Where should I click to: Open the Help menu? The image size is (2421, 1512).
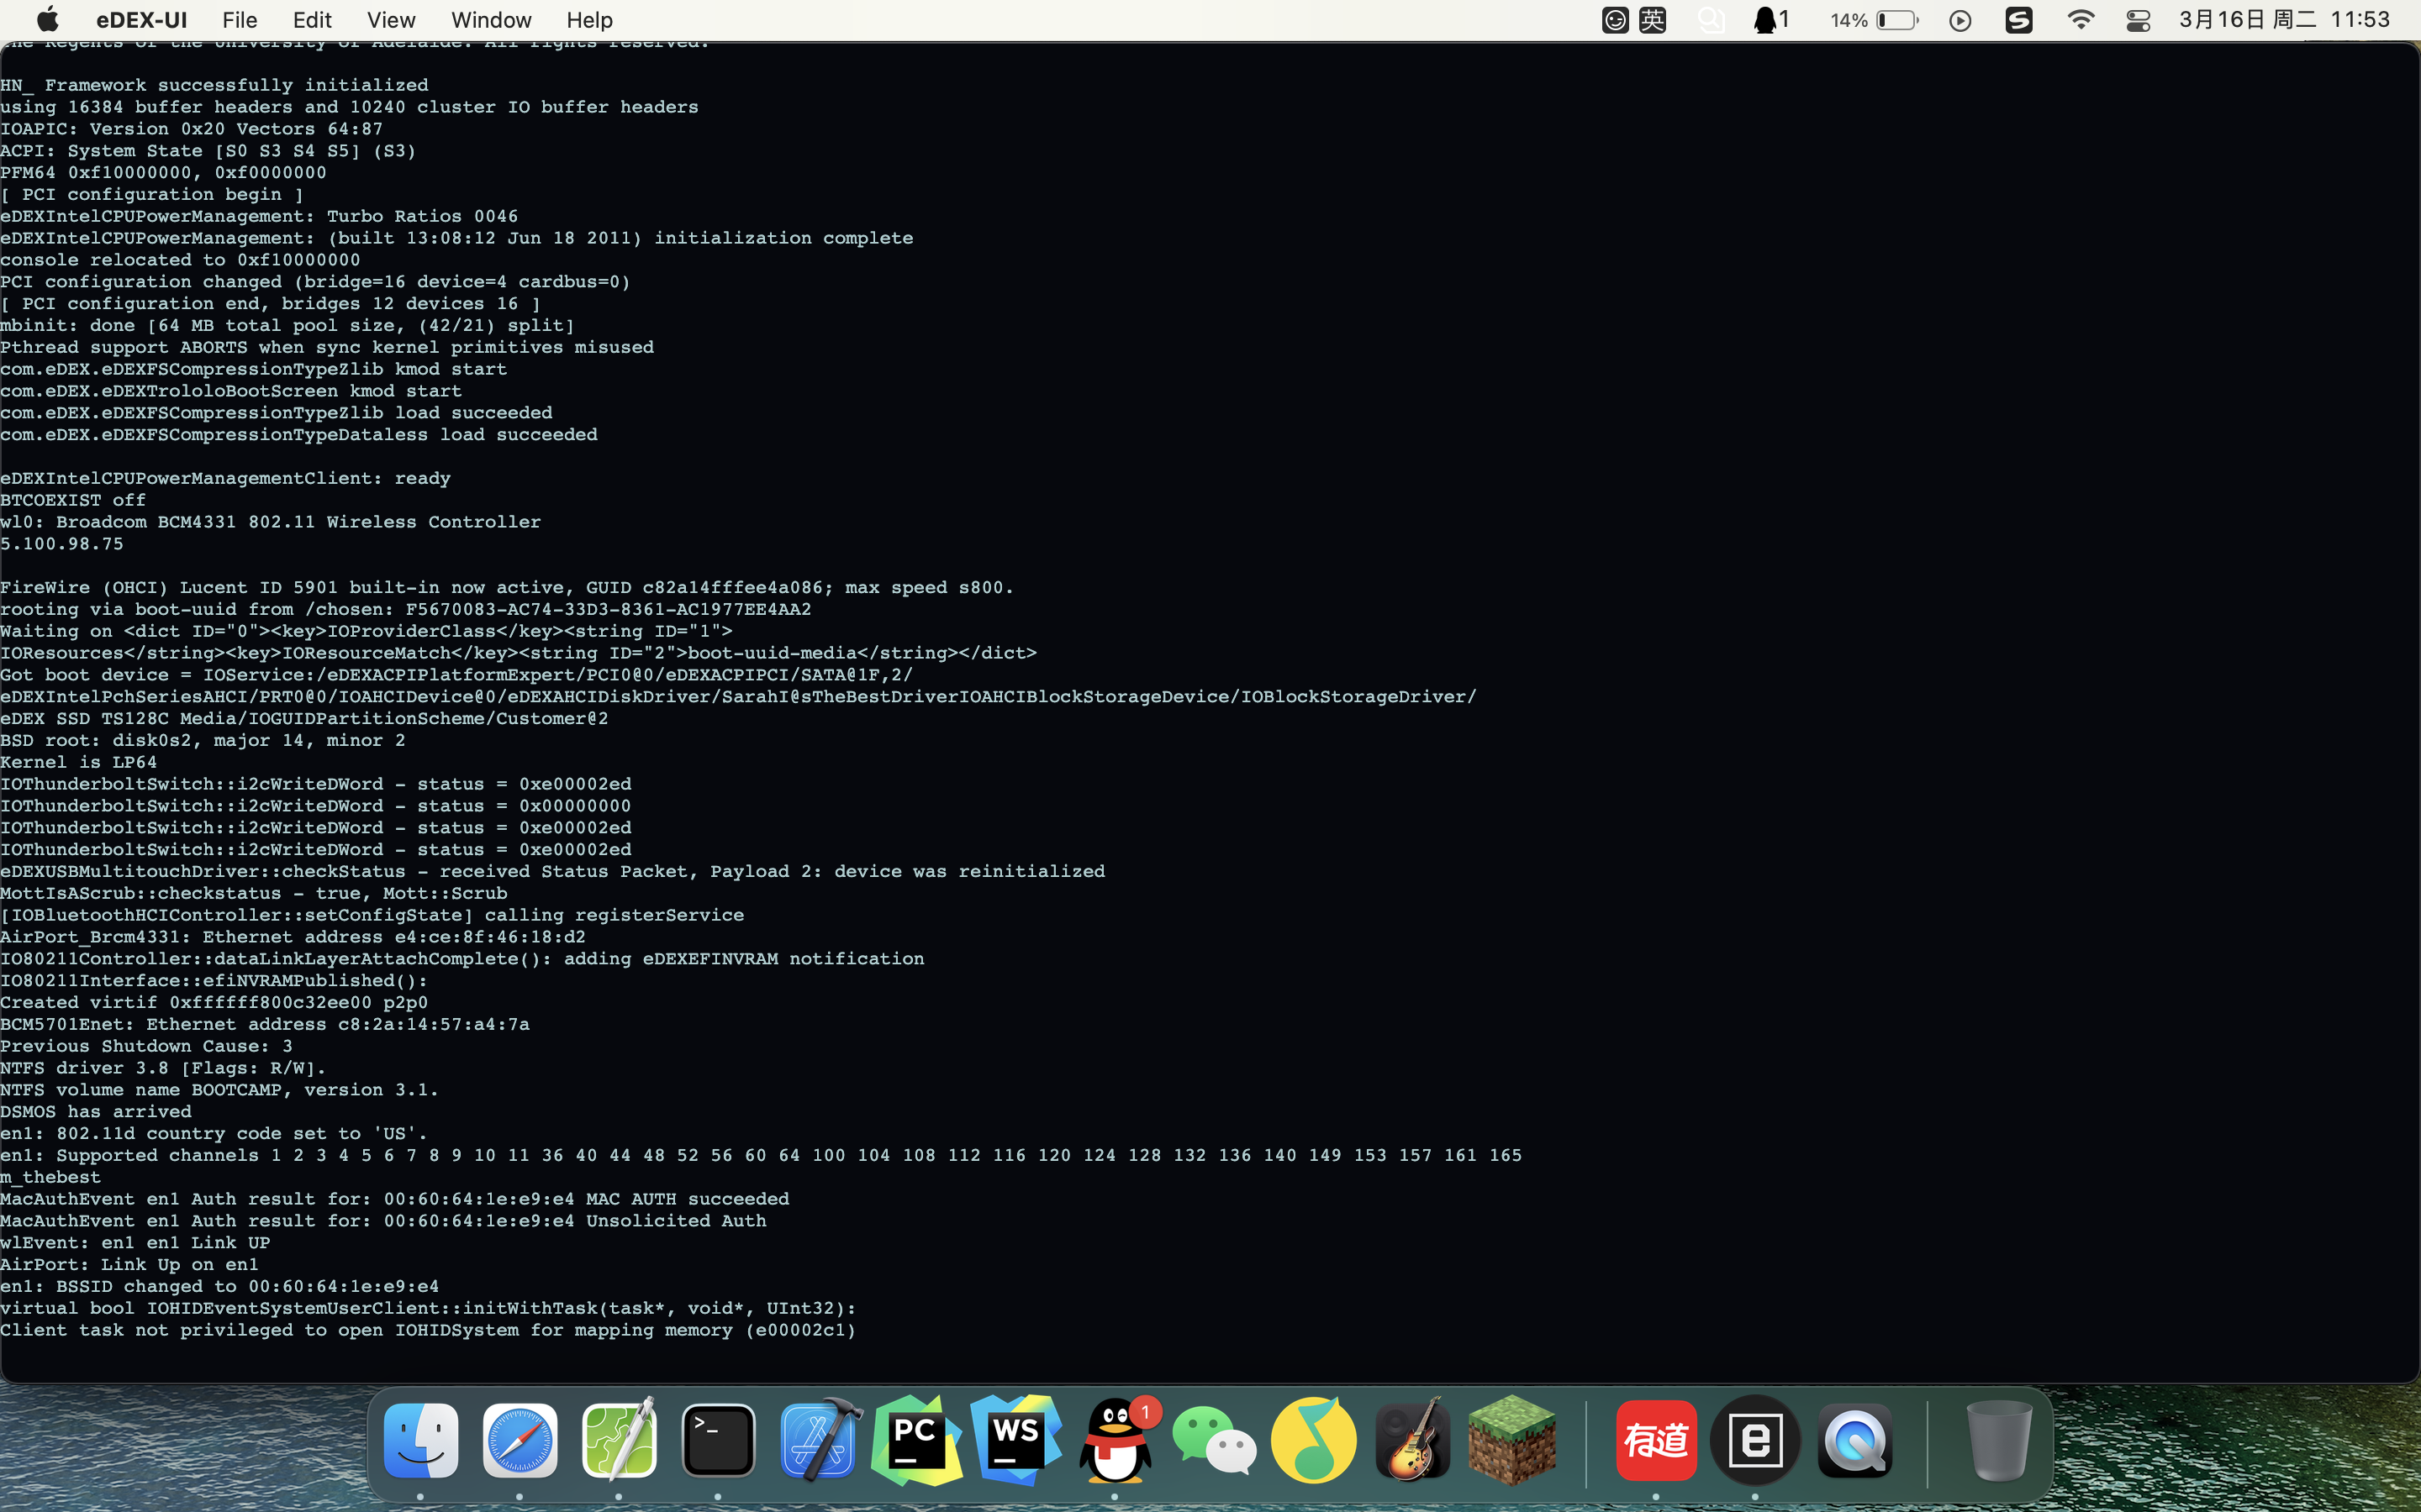point(589,19)
